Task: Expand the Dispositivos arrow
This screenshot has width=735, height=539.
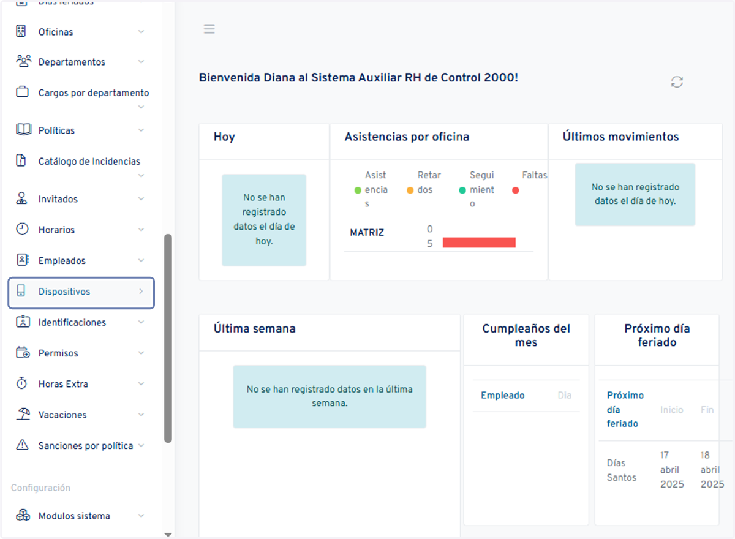Action: pos(141,292)
